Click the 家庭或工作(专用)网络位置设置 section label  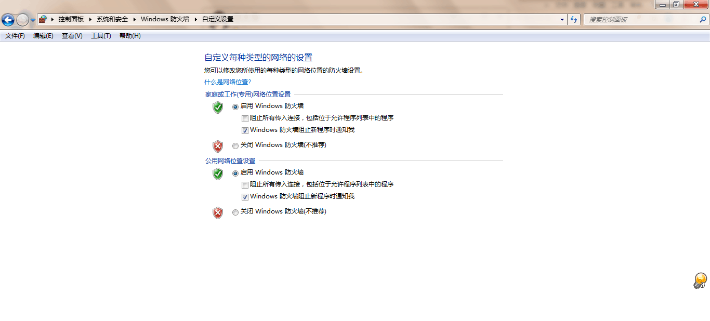point(248,95)
